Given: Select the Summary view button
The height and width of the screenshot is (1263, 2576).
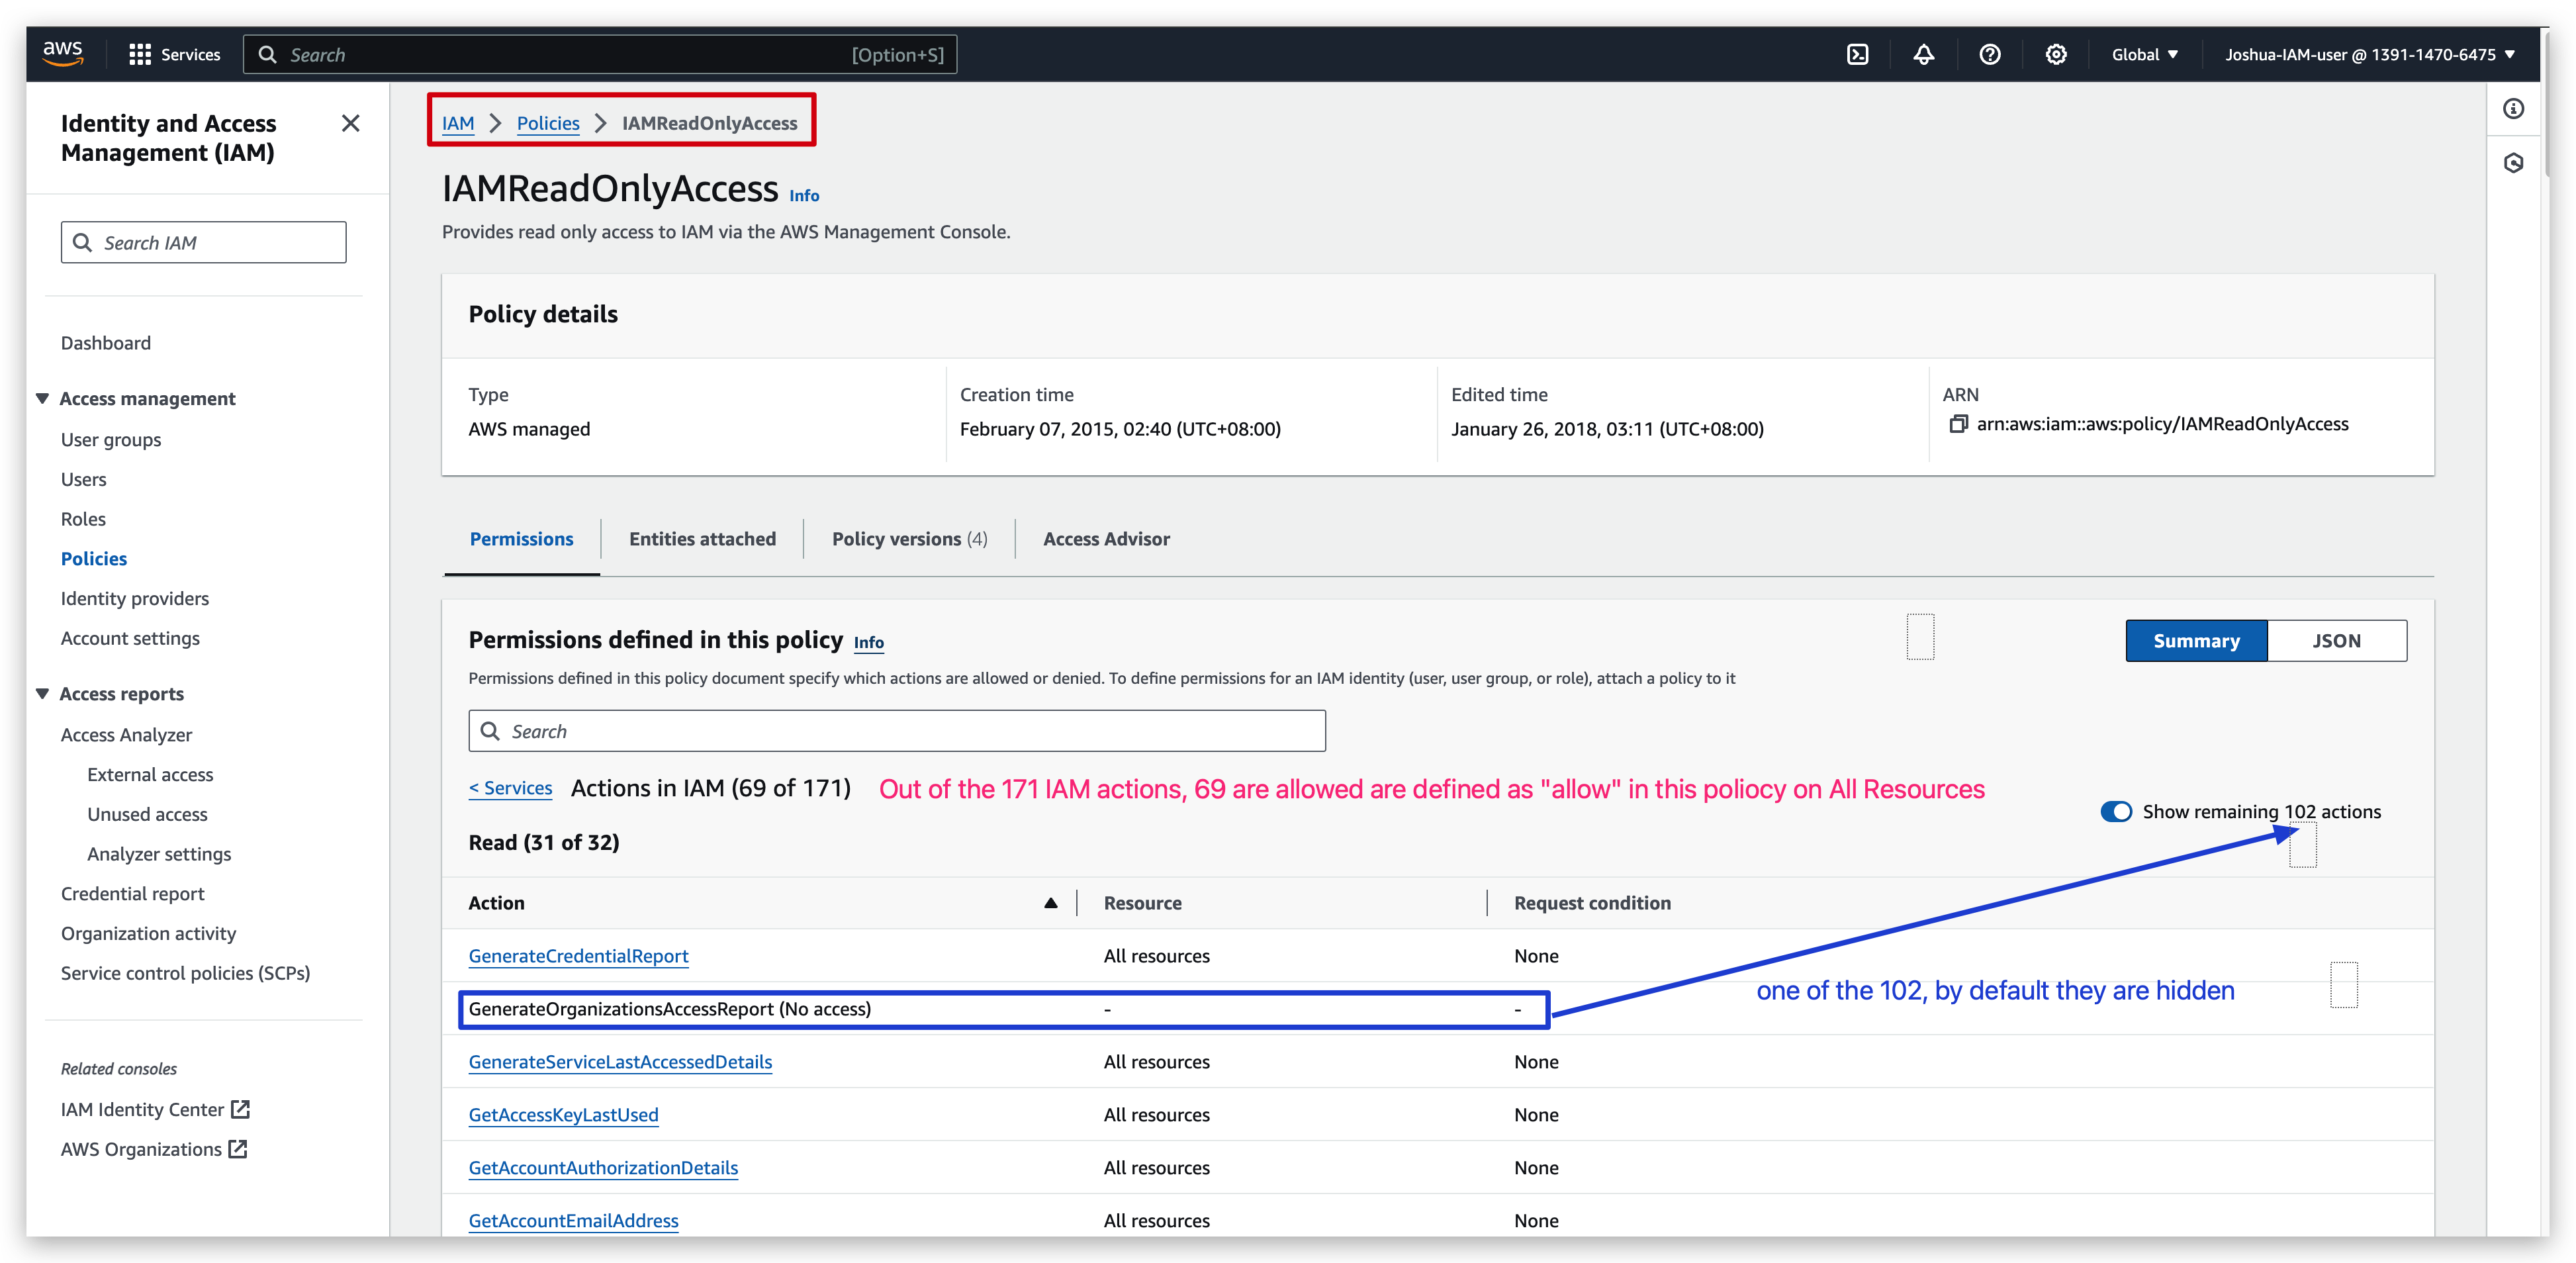Looking at the screenshot, I should [x=2196, y=641].
